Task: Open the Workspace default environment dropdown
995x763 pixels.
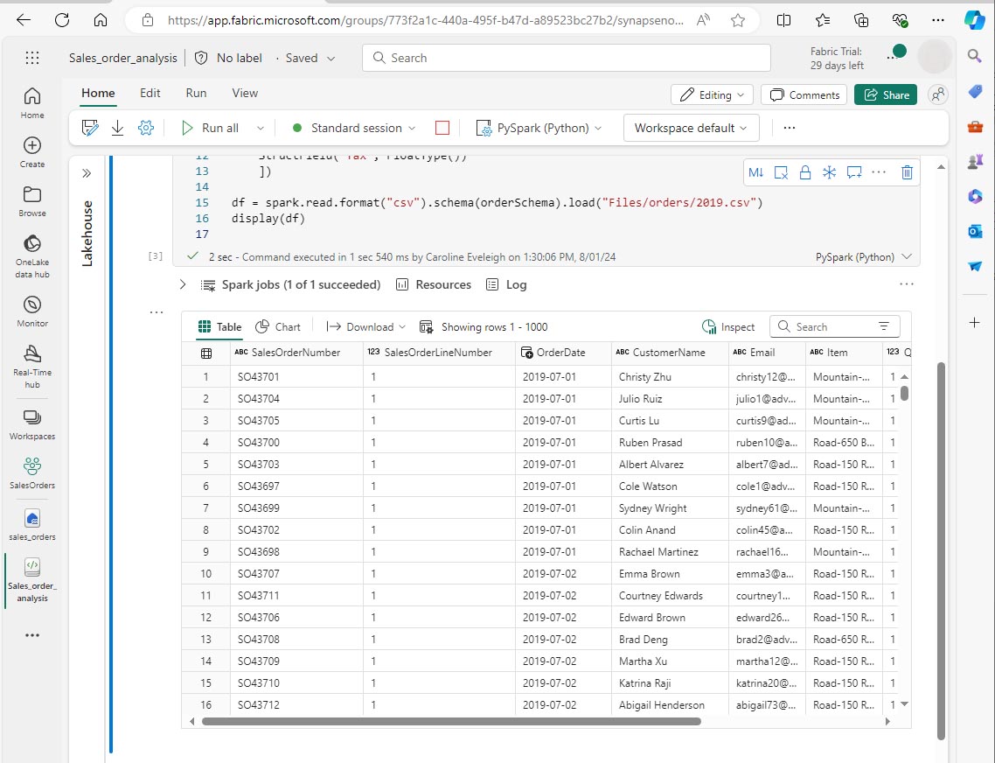Action: coord(691,129)
